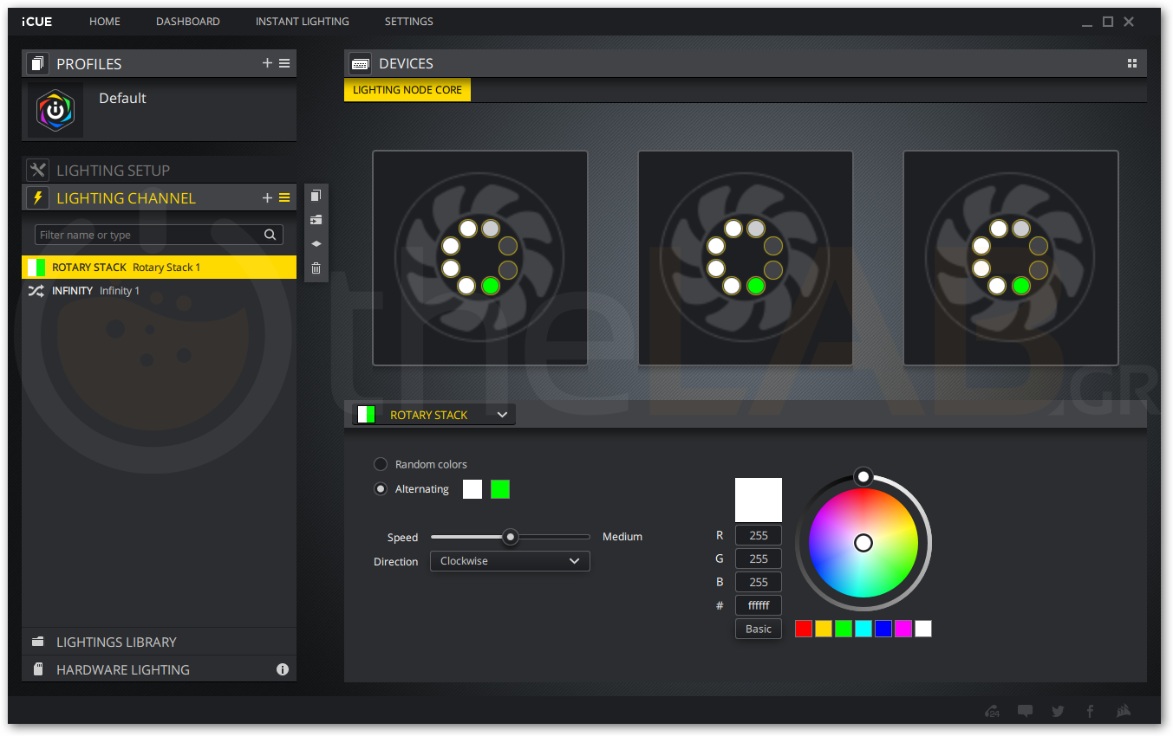1173x736 pixels.
Task: Add a new profile with plus icon
Action: 267,63
